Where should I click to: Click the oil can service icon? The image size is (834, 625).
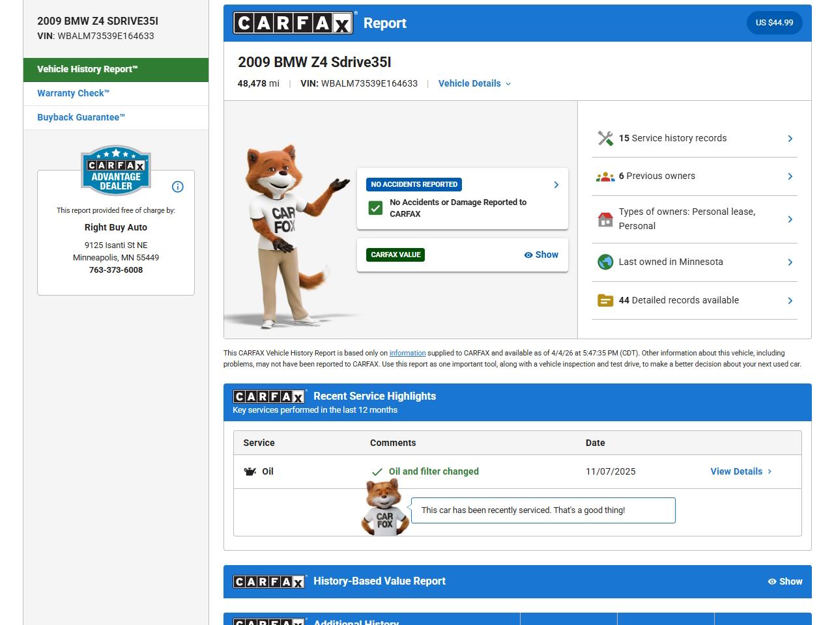[250, 471]
